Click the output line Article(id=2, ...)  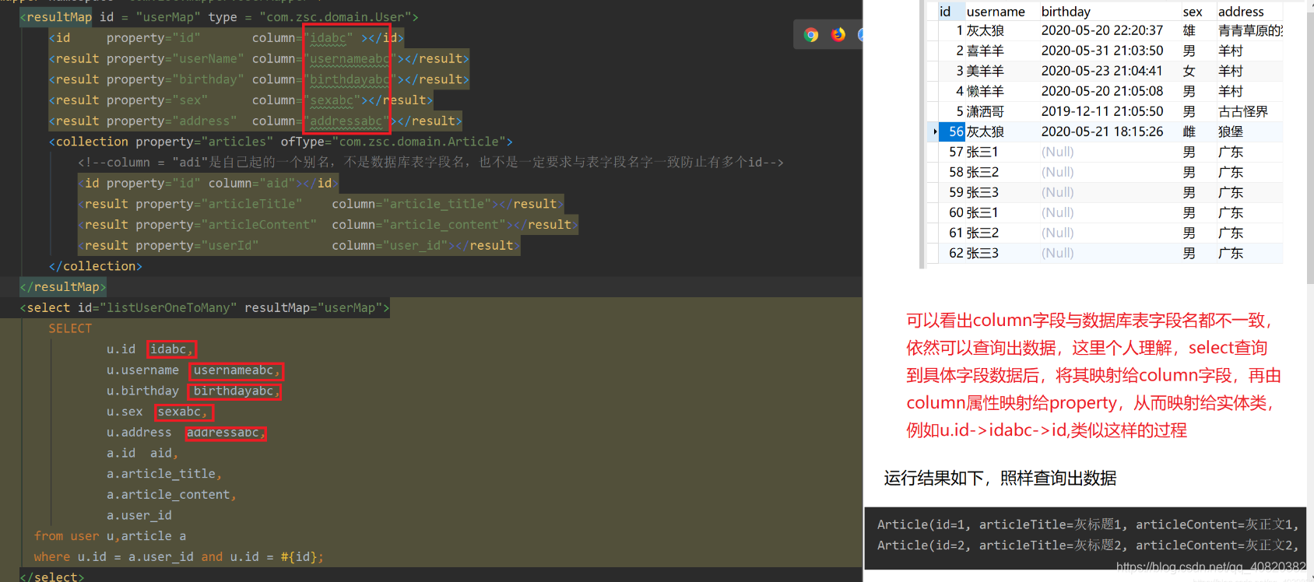tap(1088, 545)
